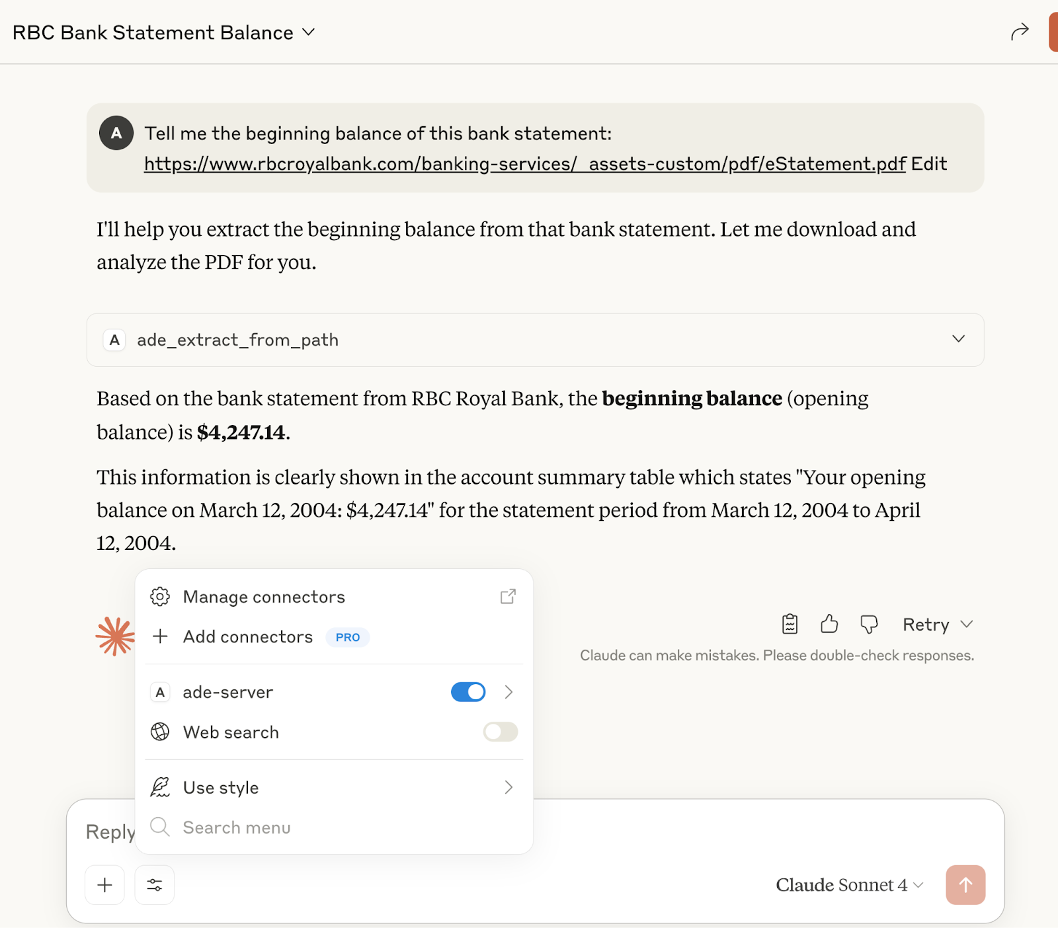This screenshot has height=928, width=1058.
Task: Open ade-server submenu arrow
Action: (509, 692)
